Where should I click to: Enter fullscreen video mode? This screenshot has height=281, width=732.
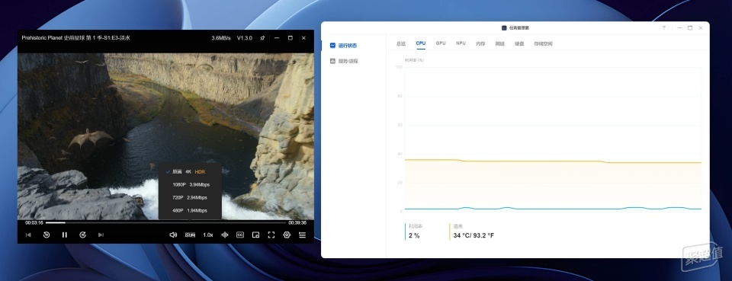(271, 235)
